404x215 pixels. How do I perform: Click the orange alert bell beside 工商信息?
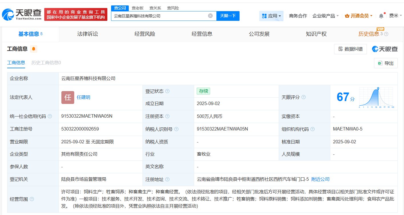pyautogui.click(x=34, y=49)
